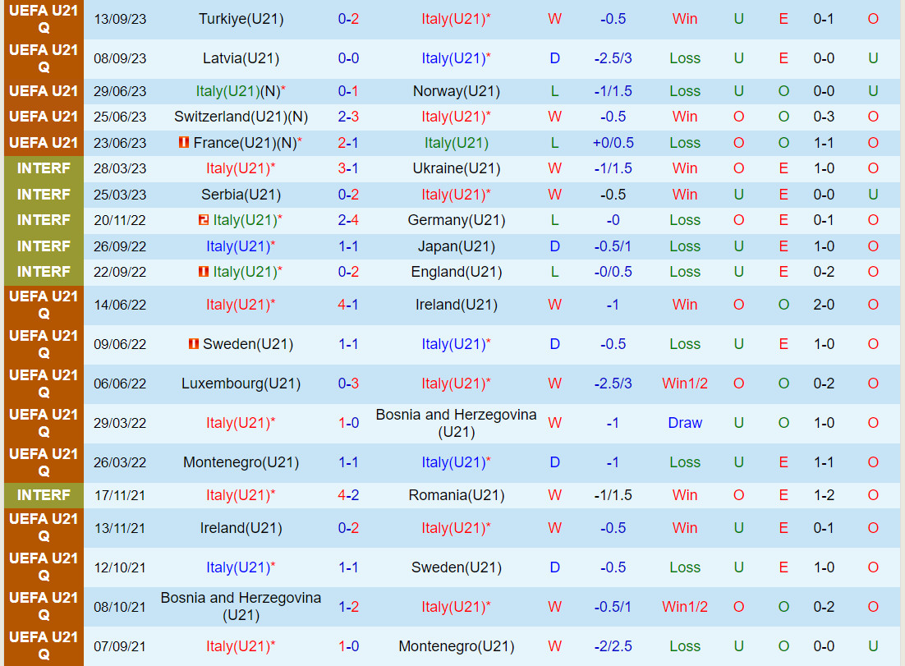Image resolution: width=905 pixels, height=666 pixels.
Task: Click Sweden(U21) away team on 12/10/21
Action: [x=457, y=567]
